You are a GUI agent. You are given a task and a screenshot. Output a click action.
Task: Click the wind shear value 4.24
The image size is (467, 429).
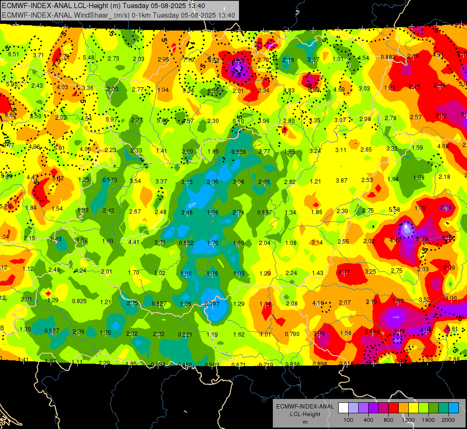[x=80, y=271]
